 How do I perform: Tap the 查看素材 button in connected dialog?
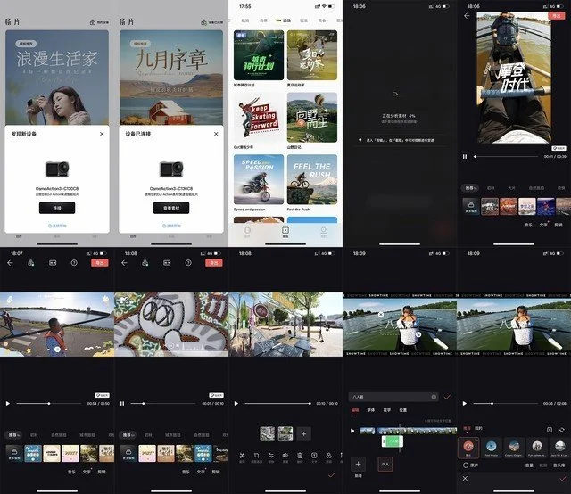171,208
